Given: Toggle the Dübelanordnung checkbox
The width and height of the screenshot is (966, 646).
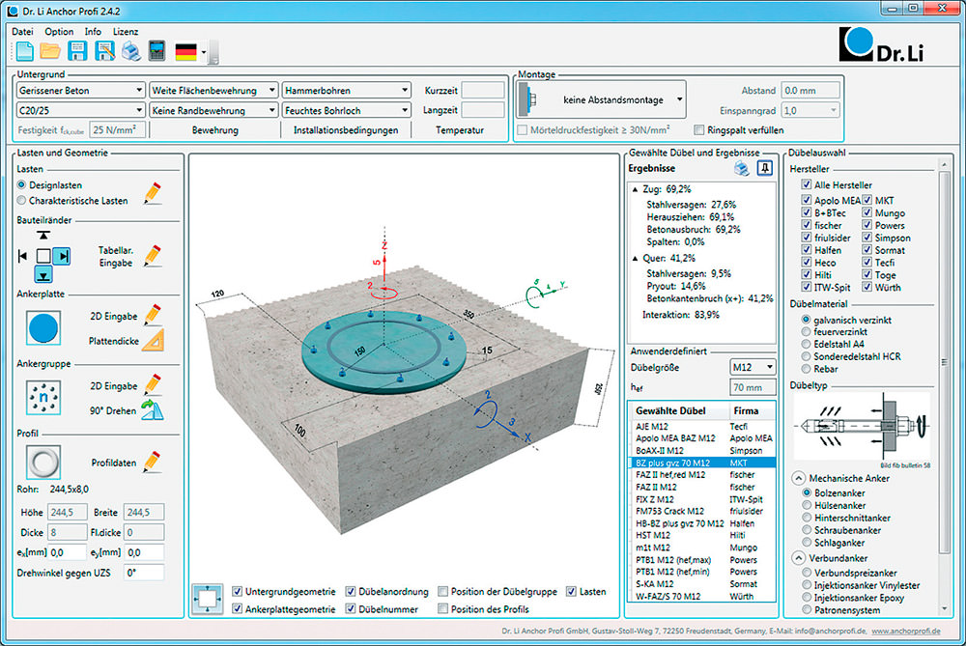Looking at the screenshot, I should point(351,591).
